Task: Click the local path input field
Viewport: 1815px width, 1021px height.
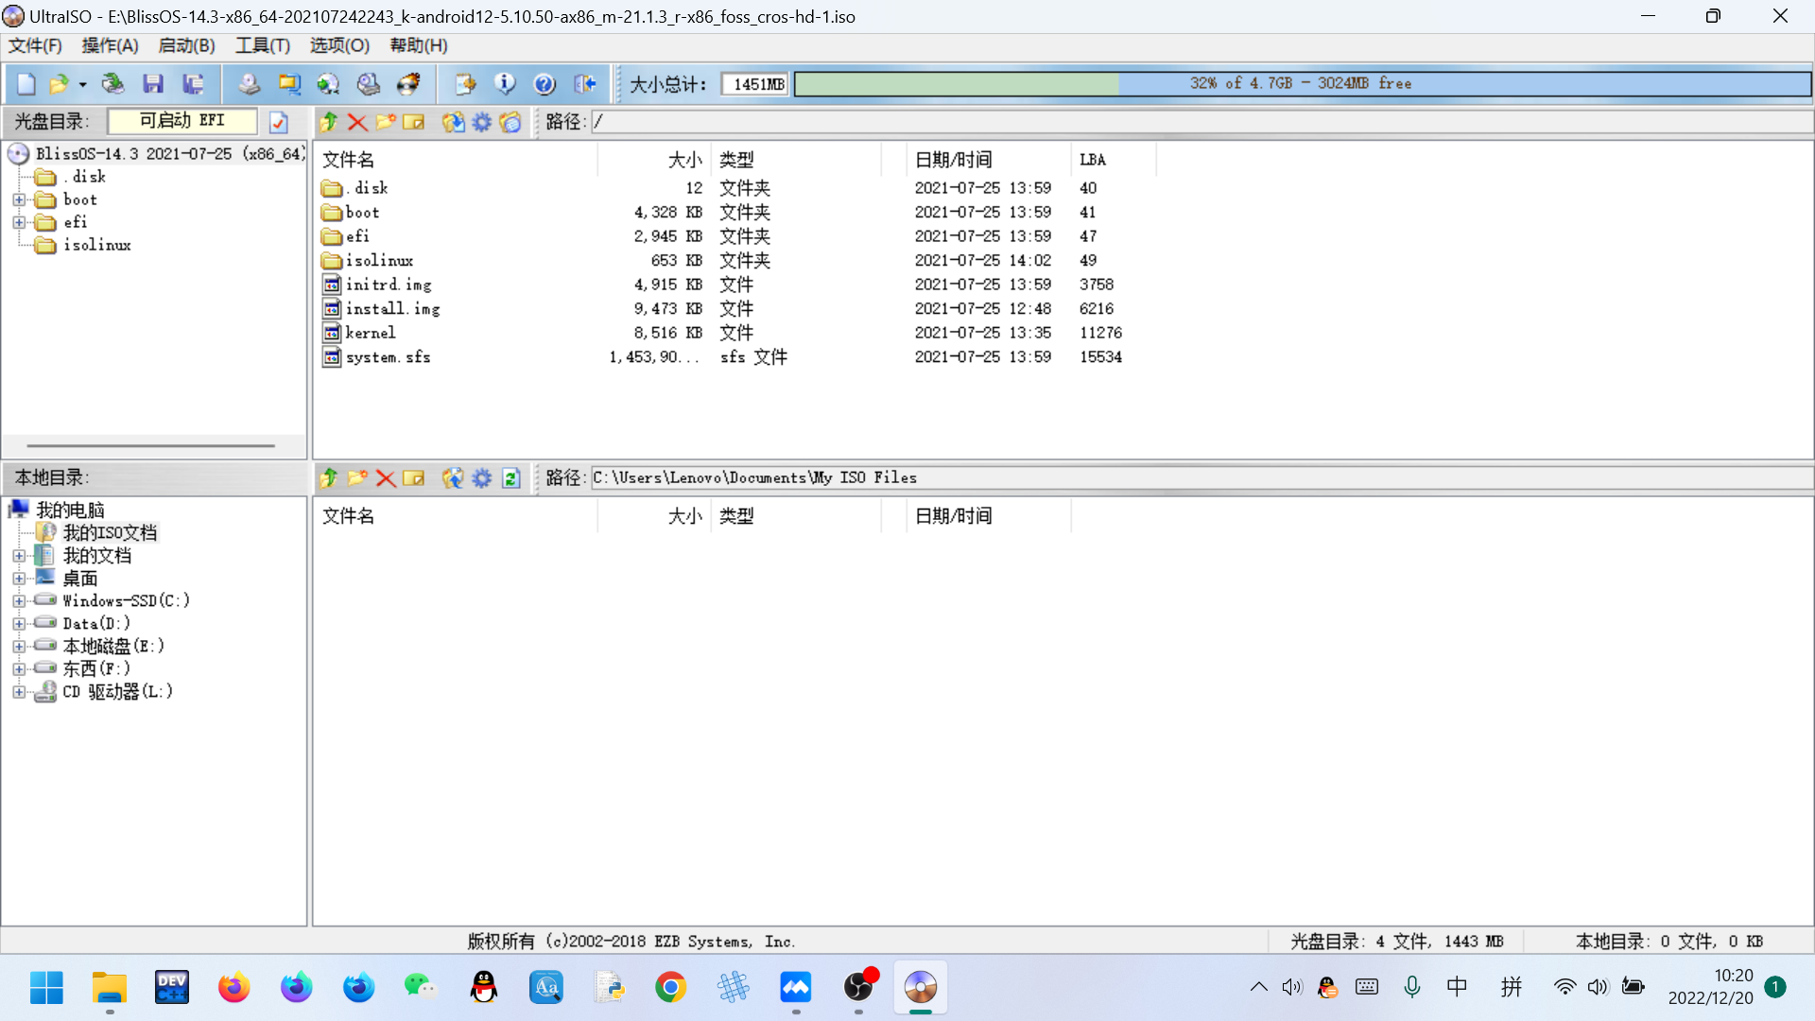Action: coord(1201,478)
